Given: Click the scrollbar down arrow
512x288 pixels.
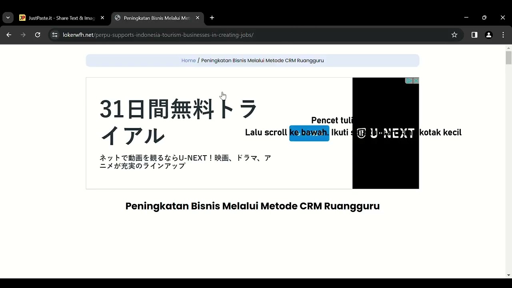Looking at the screenshot, I should point(508,275).
